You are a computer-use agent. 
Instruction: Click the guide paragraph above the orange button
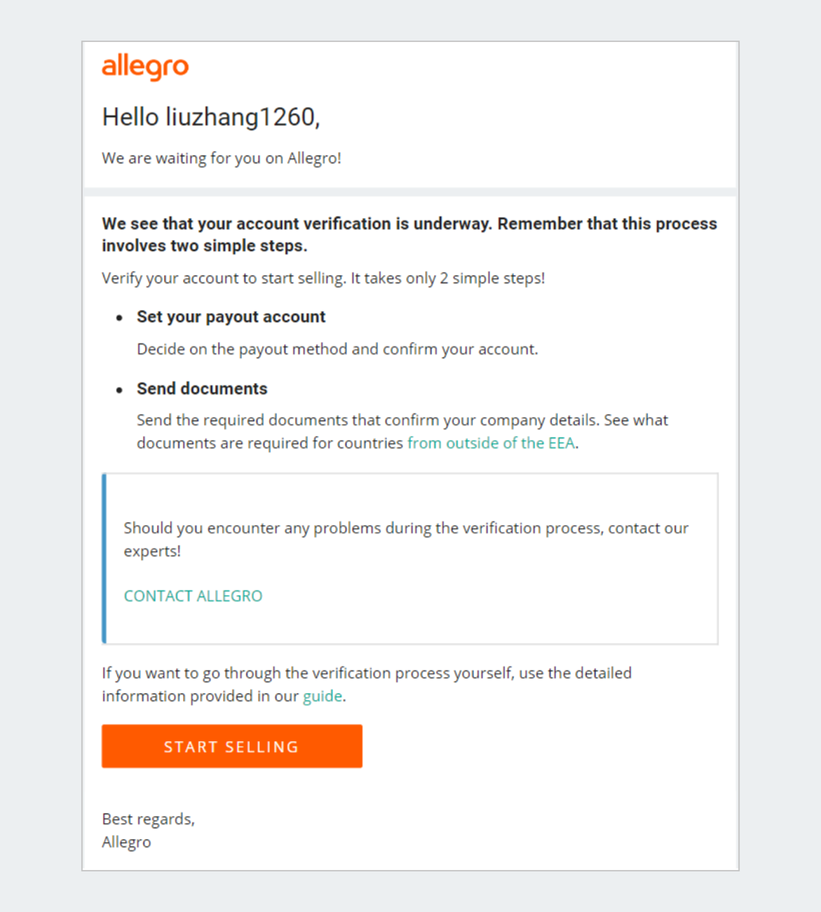click(x=367, y=684)
